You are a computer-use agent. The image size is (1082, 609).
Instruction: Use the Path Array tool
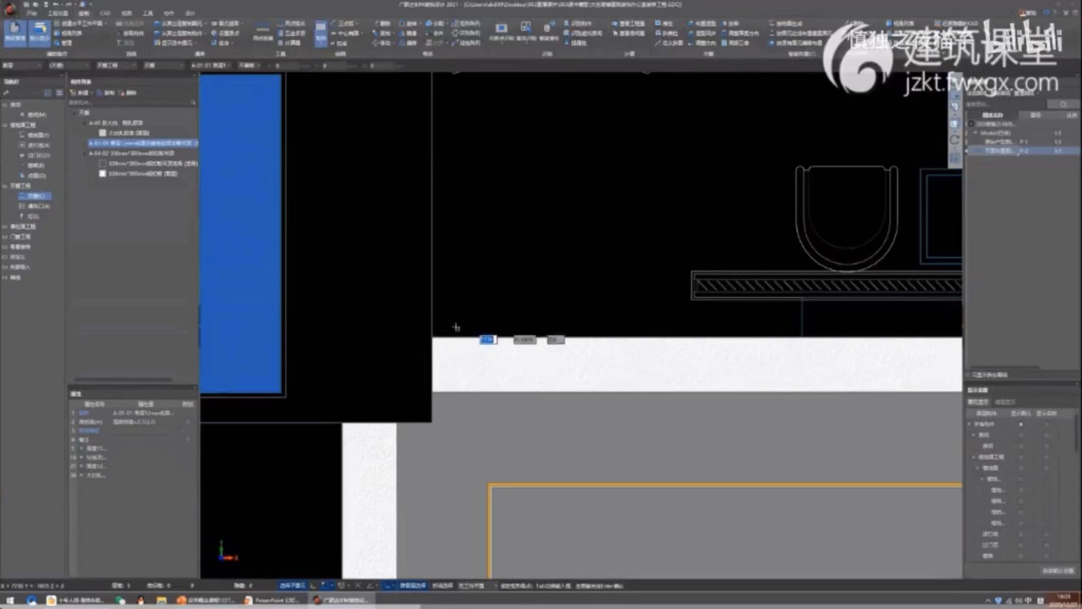pyautogui.click(x=466, y=43)
